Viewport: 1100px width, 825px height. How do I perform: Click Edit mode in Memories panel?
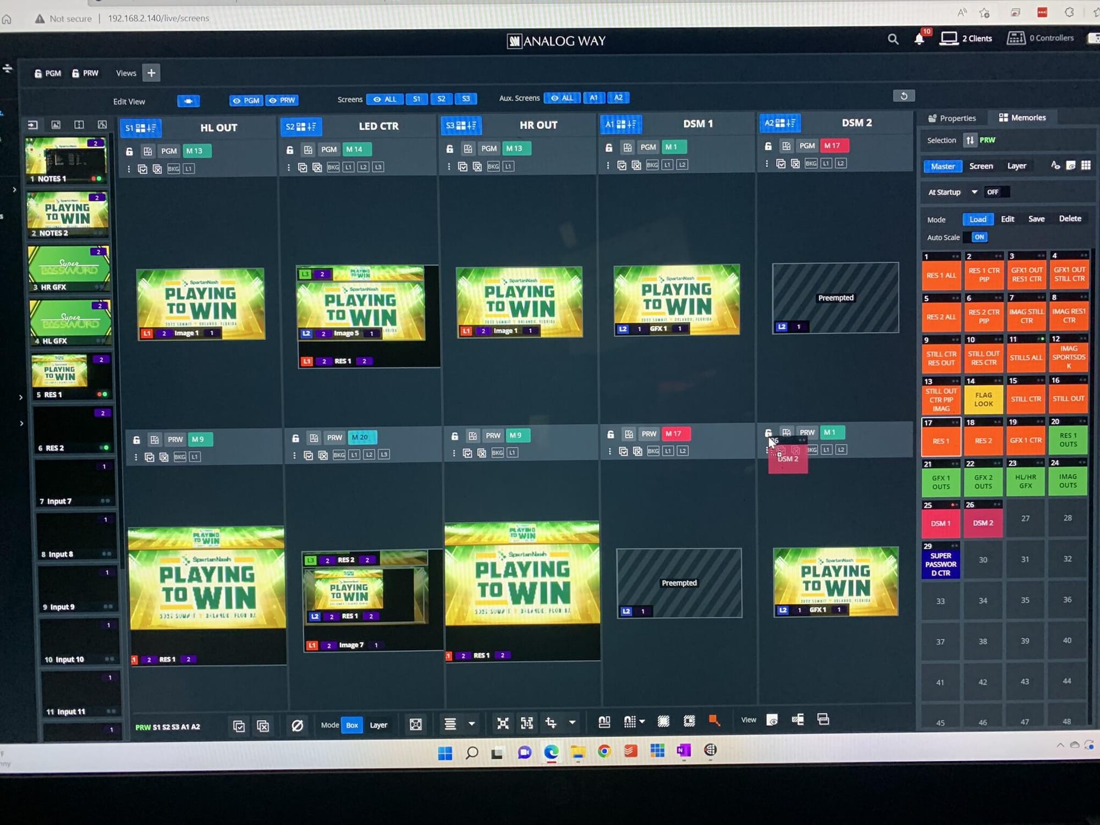(x=1007, y=219)
